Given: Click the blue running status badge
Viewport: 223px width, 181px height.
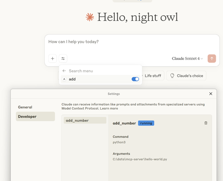Looking at the screenshot, I should click(146, 123).
